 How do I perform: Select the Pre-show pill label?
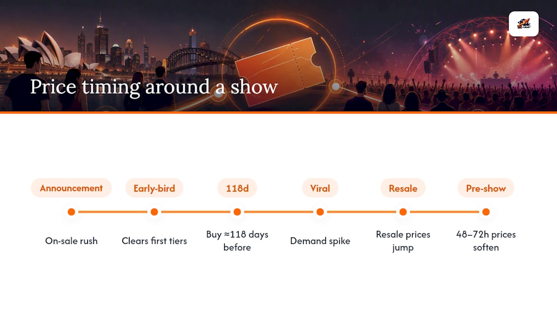tap(486, 188)
